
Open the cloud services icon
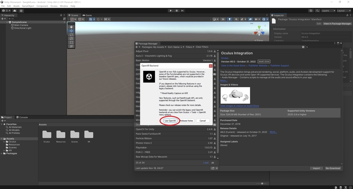click(15, 11)
